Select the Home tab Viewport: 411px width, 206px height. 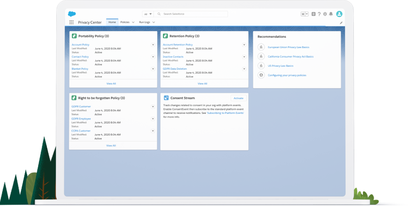[x=112, y=22]
